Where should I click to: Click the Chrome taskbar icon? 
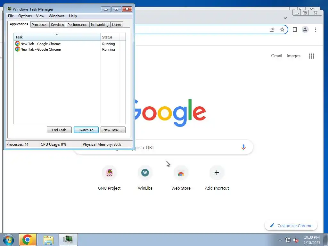[x=28, y=240]
